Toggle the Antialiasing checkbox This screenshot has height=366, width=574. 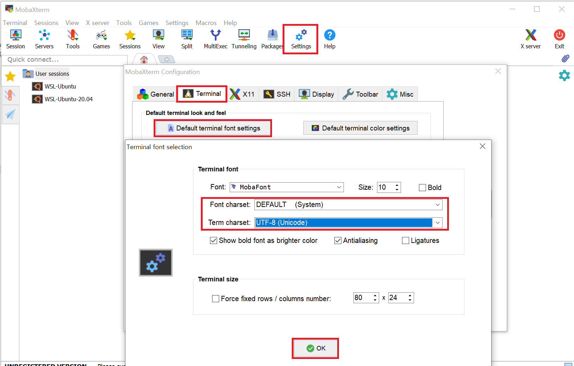[338, 240]
